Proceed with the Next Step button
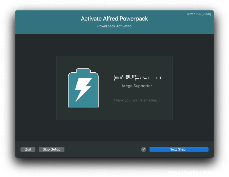This screenshot has height=177, width=229. pos(179,149)
